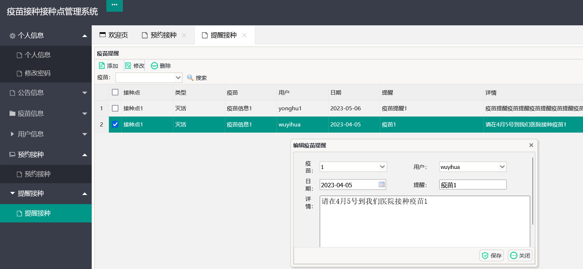Click the gear icon beside 个人信息 section
The height and width of the screenshot is (269, 583).
coord(12,36)
